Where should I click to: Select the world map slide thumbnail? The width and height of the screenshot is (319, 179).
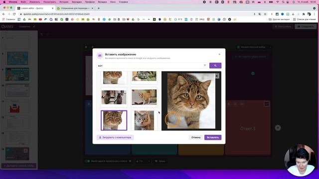(x=17, y=58)
